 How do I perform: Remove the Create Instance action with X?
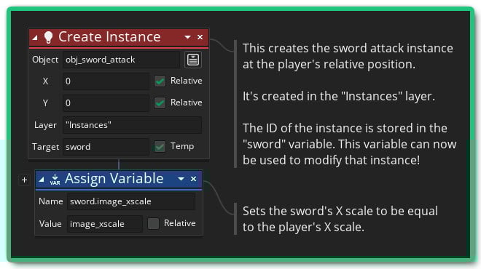[x=200, y=37]
